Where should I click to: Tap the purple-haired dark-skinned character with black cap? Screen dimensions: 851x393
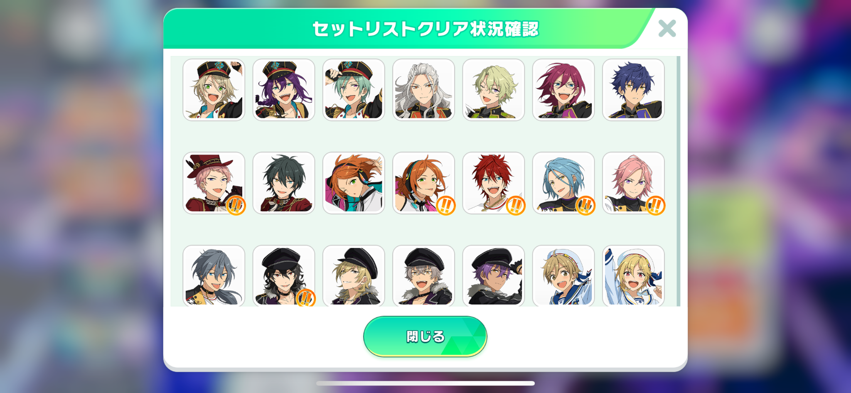coord(493,275)
